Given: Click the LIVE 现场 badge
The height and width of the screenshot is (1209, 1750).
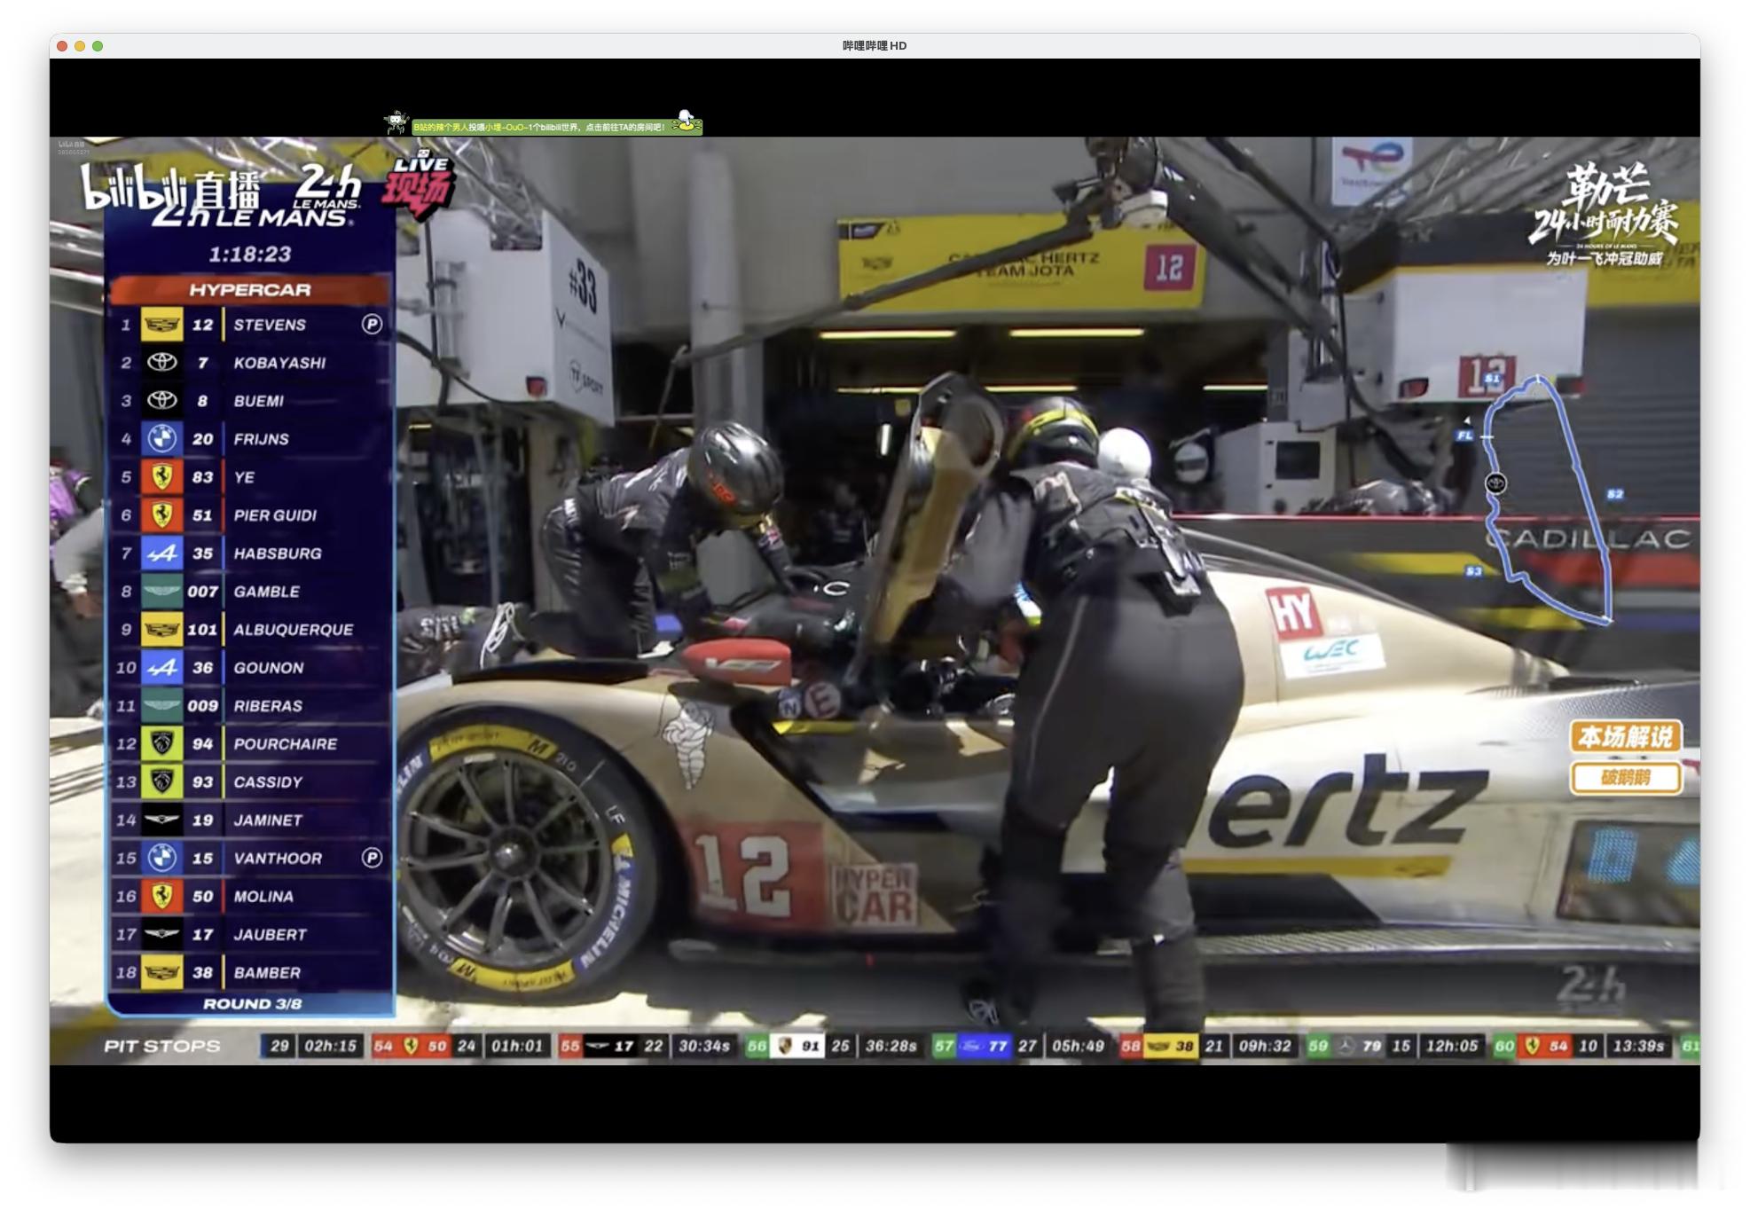Looking at the screenshot, I should pos(420,184).
